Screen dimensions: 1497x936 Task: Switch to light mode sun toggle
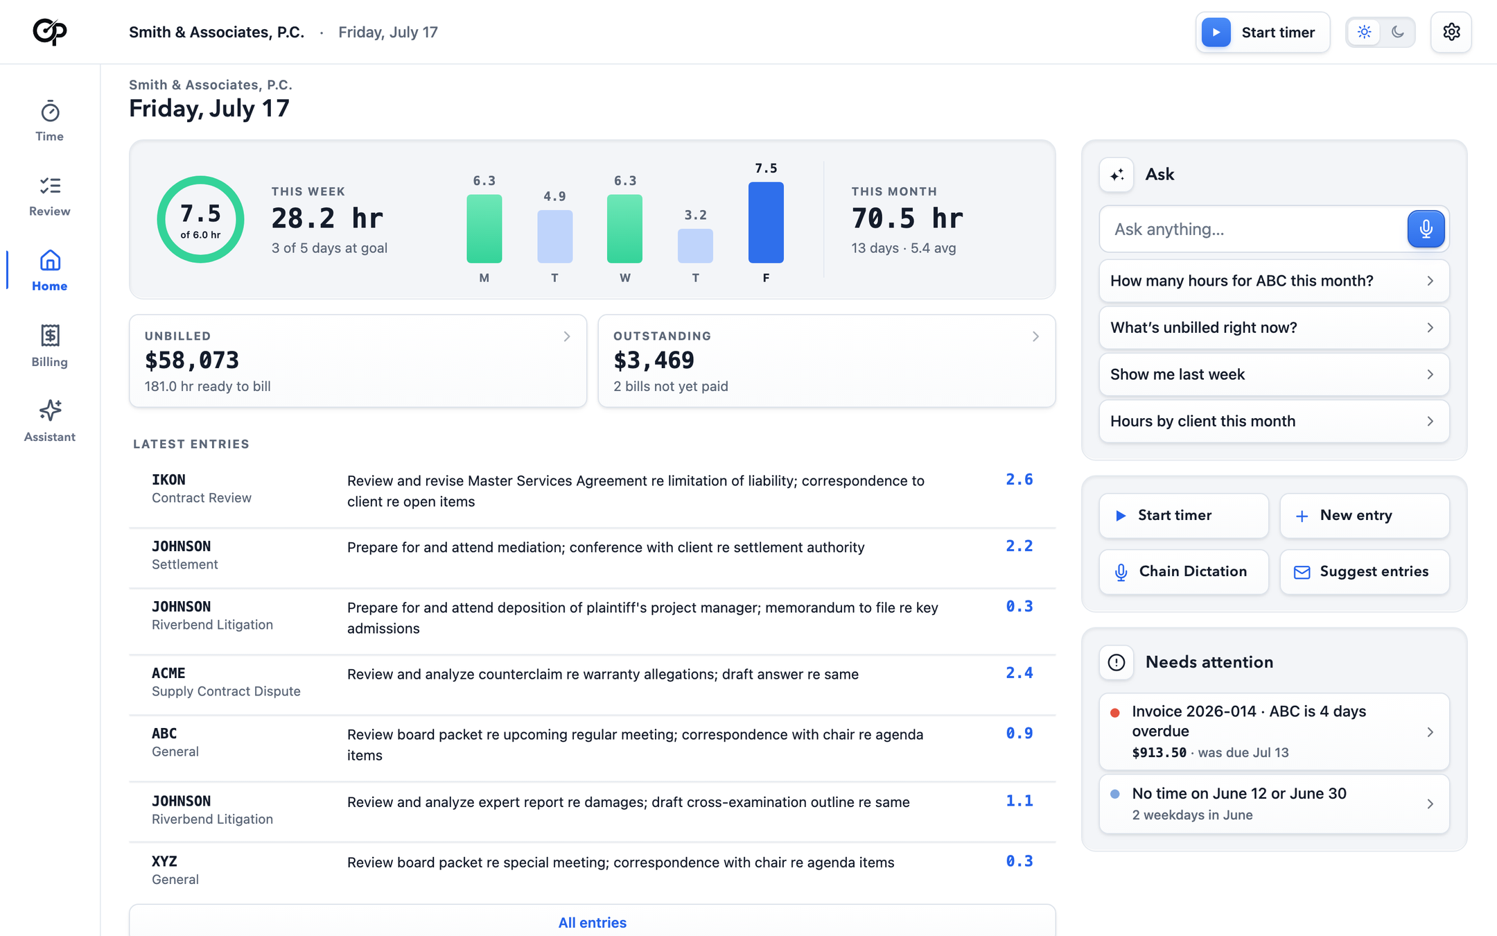1364,32
